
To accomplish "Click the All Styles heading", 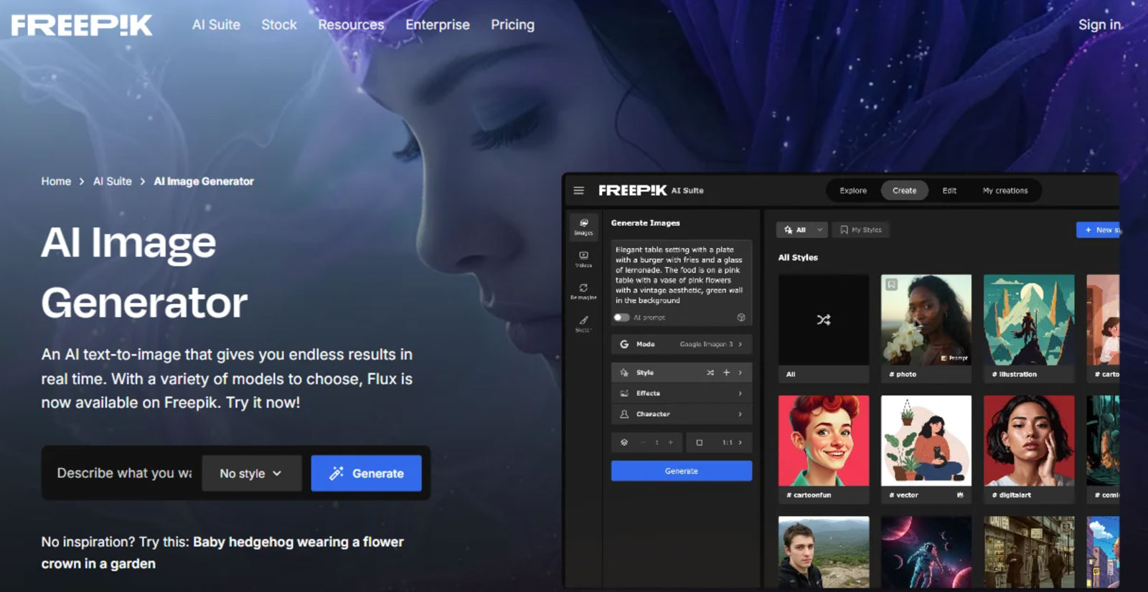I will point(798,257).
